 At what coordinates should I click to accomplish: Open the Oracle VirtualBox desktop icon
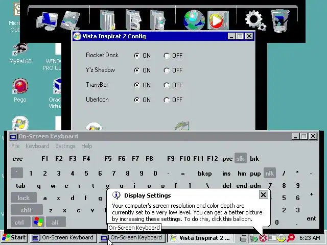tap(55, 93)
